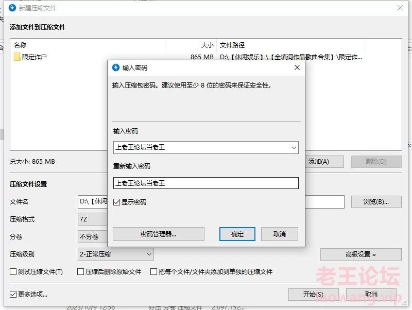Sort file list by 名称 column header
412x310 pixels.
click(x=21, y=45)
